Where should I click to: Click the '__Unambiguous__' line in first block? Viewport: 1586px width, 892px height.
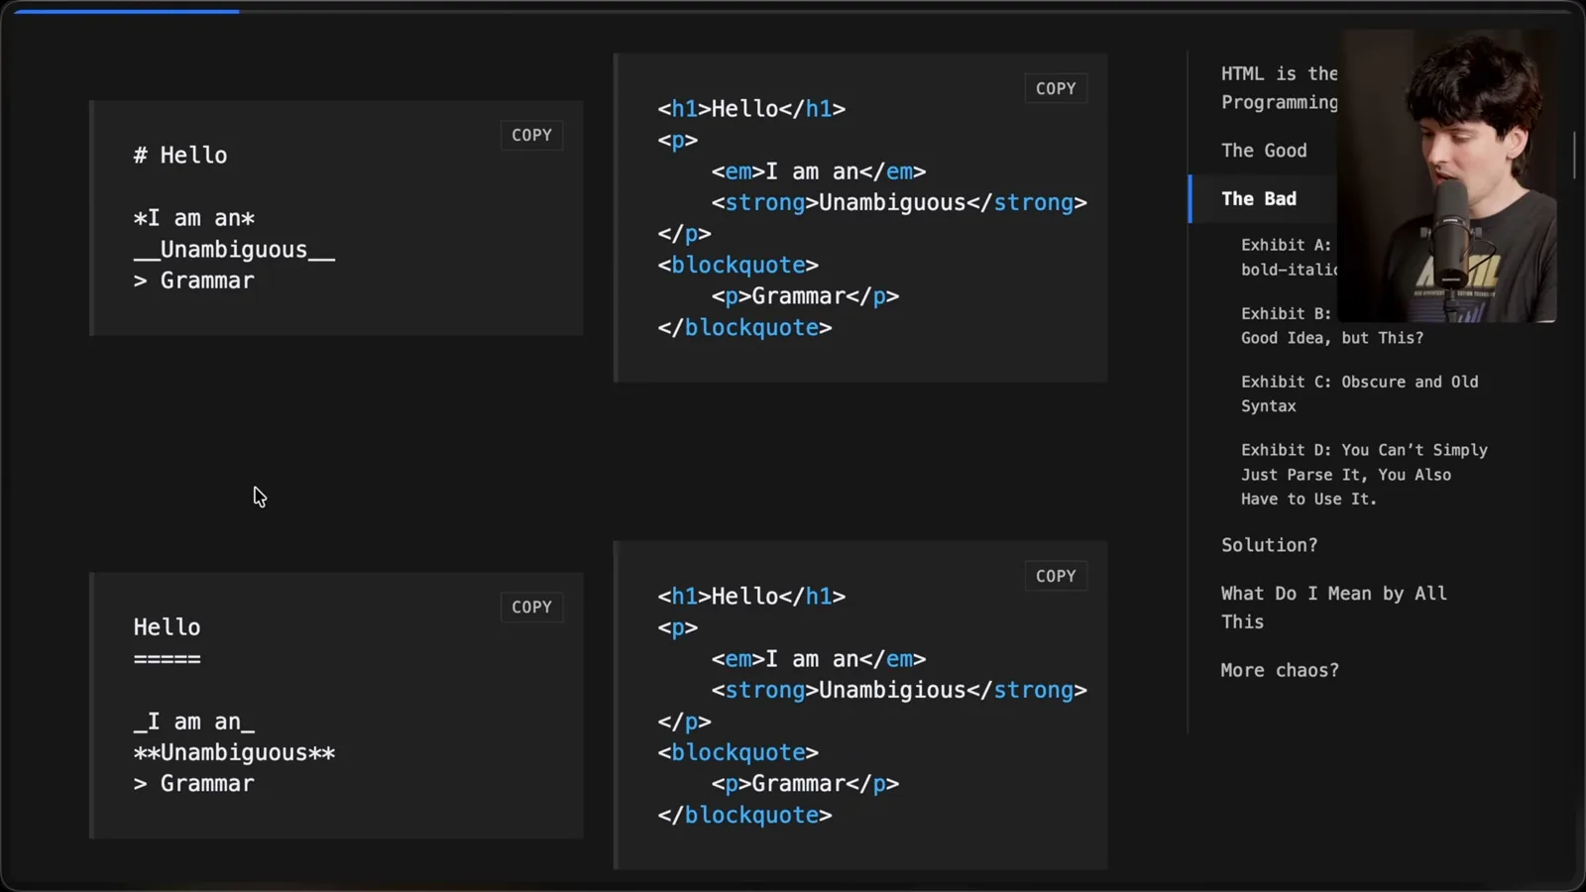tap(234, 250)
